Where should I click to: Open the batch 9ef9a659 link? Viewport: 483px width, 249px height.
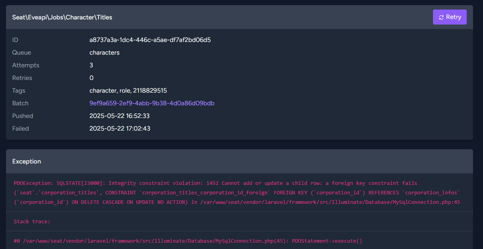pyautogui.click(x=152, y=103)
